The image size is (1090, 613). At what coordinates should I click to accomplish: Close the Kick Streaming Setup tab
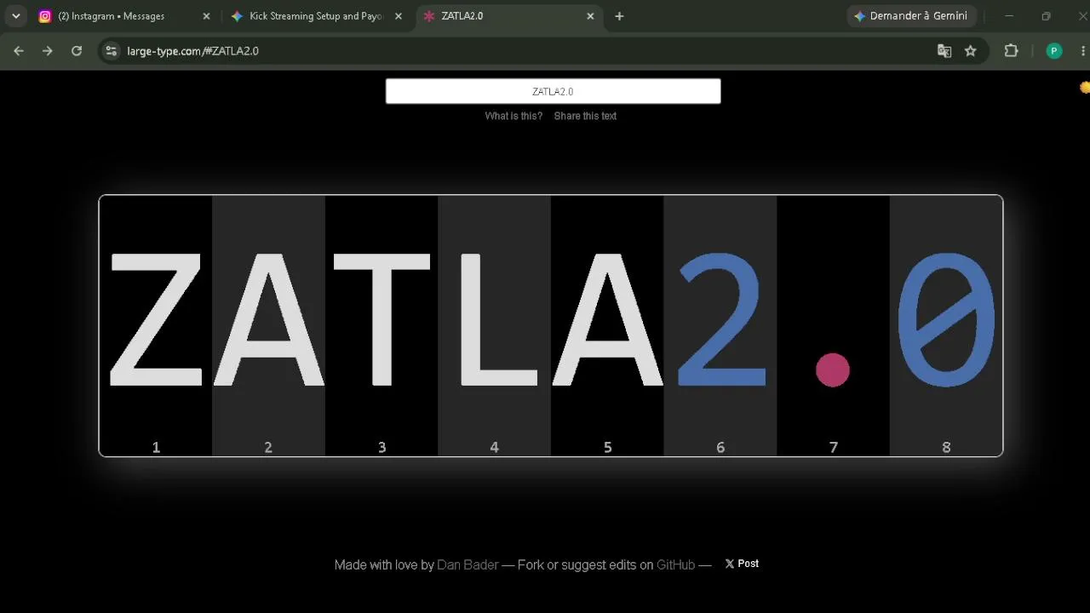[399, 16]
